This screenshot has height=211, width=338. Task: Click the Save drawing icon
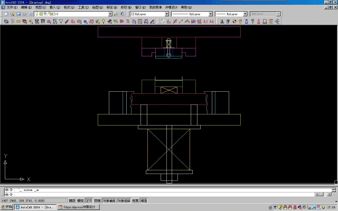pos(17,14)
